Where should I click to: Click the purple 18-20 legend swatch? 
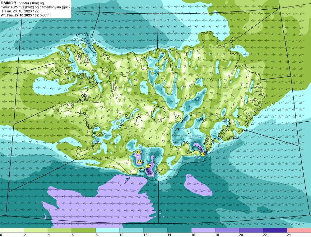(x=227, y=230)
